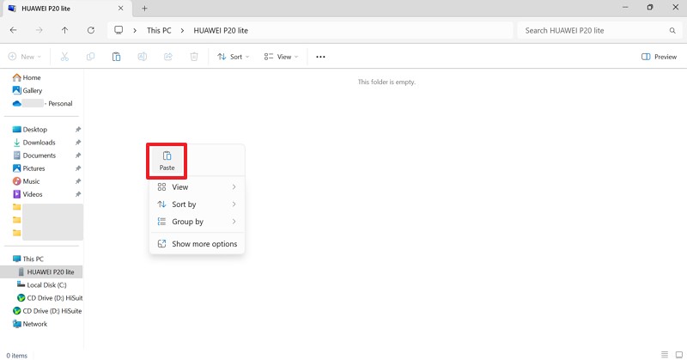Click This PC in the address breadcrumb
This screenshot has height=360, width=687.
pos(159,30)
